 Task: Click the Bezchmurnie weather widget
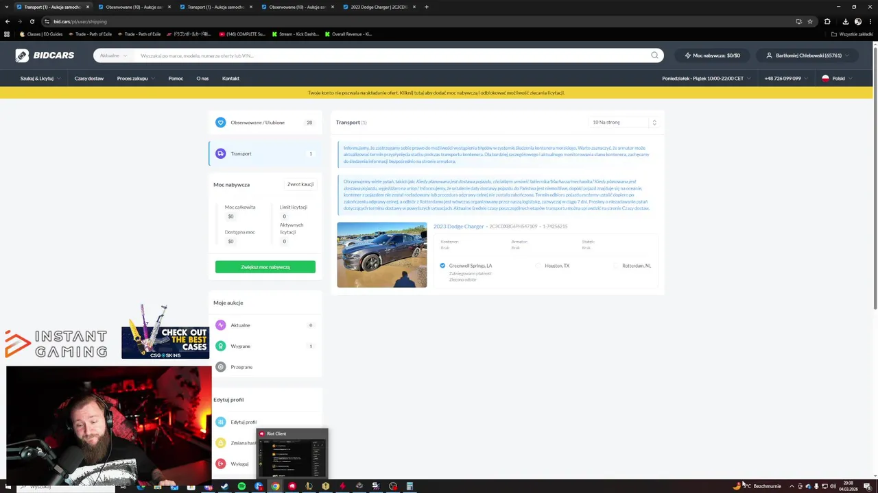click(x=757, y=486)
